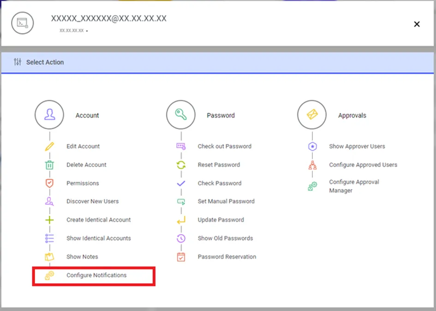
Task: Click the plus icon for Create Identical Account
Action: 49,220
